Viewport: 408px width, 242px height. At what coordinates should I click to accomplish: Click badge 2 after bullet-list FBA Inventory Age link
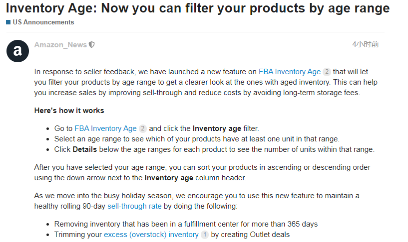coord(142,128)
